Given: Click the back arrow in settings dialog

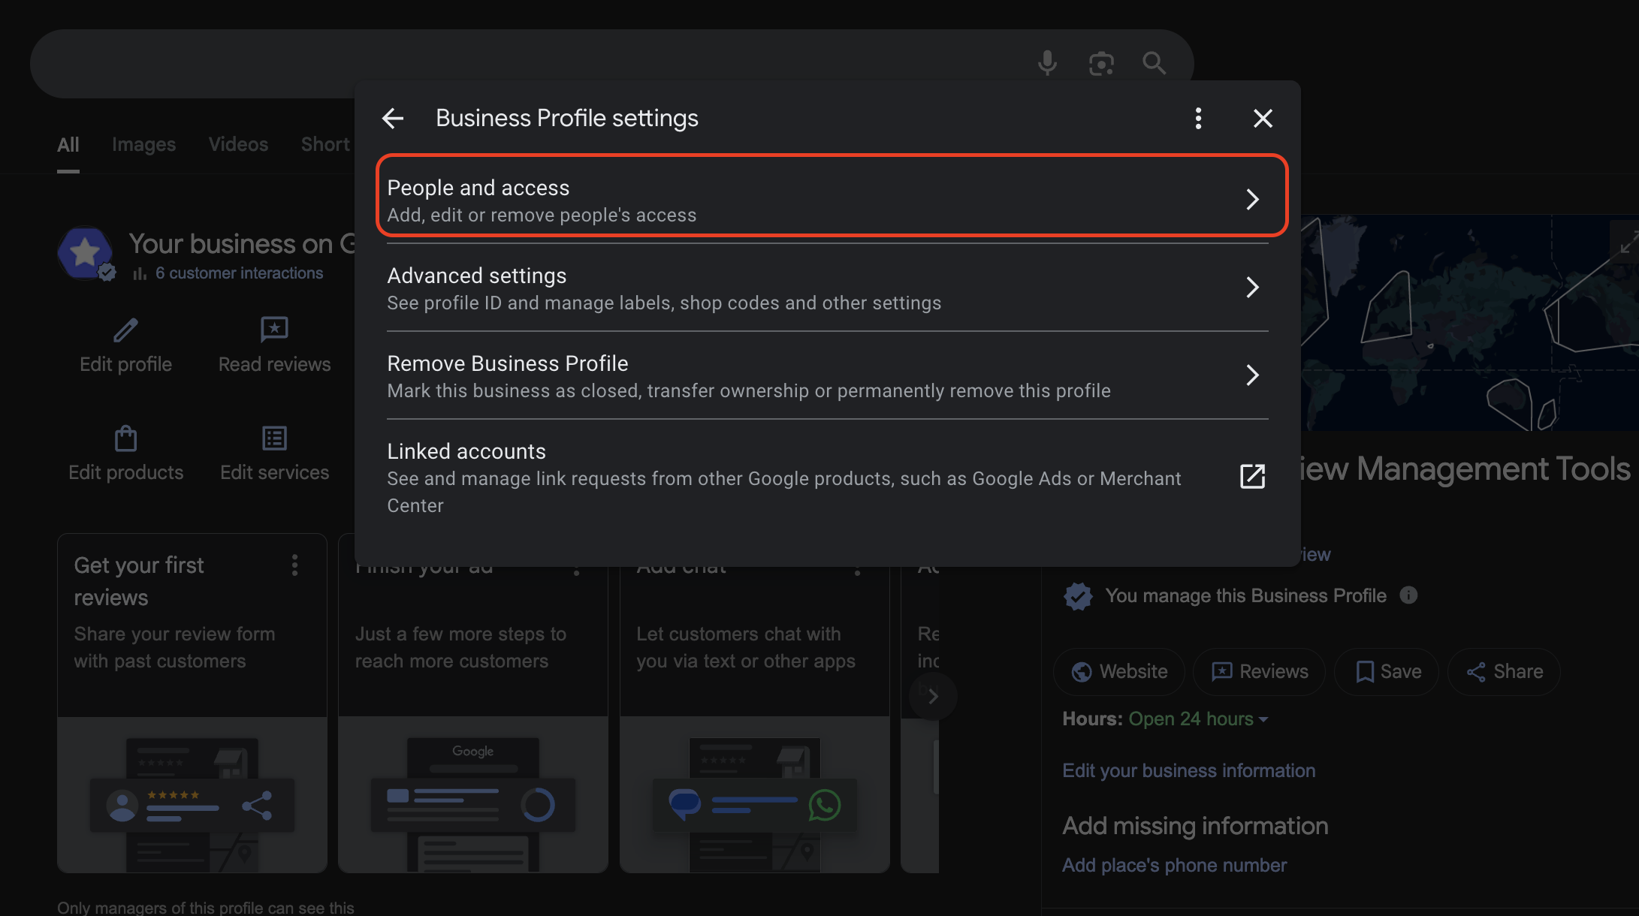Looking at the screenshot, I should pos(393,118).
